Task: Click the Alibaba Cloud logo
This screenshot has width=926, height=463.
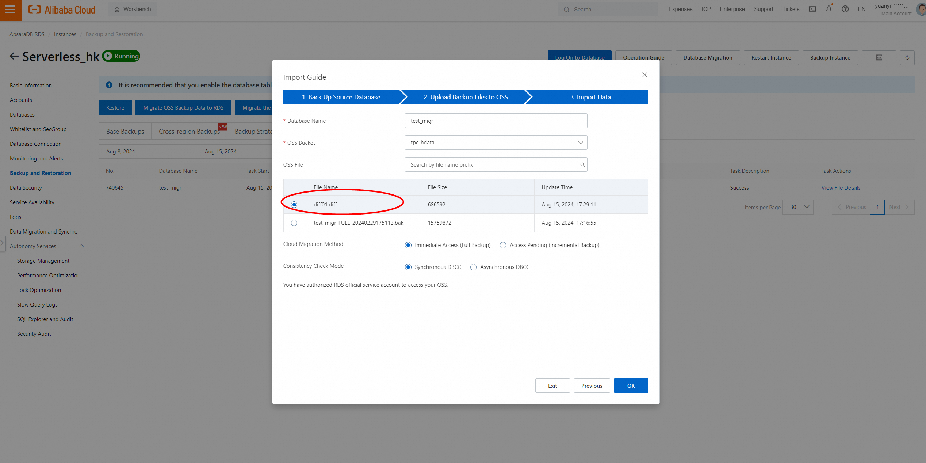Action: (x=62, y=10)
